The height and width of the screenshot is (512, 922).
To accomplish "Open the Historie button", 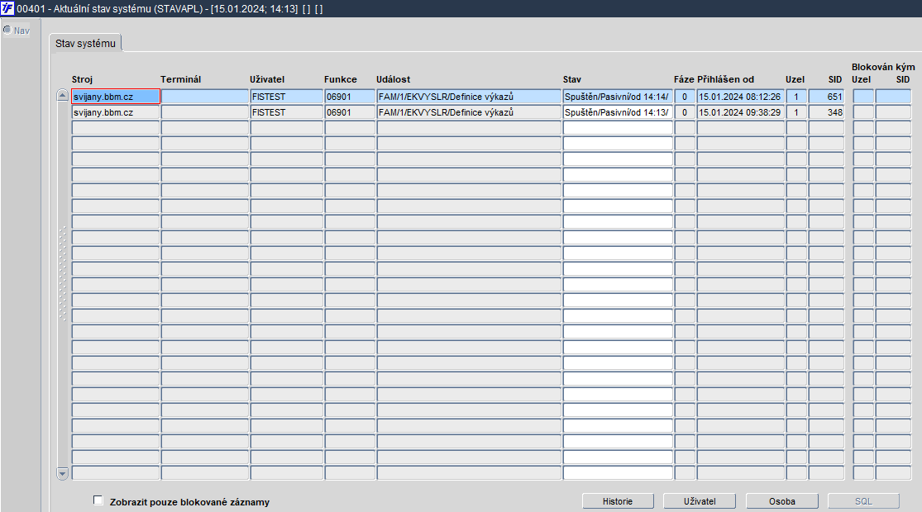I will (618, 500).
